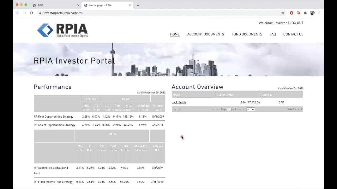Click the red AdBlock extension icon
Image resolution: width=337 pixels, height=189 pixels.
pyautogui.click(x=291, y=13)
